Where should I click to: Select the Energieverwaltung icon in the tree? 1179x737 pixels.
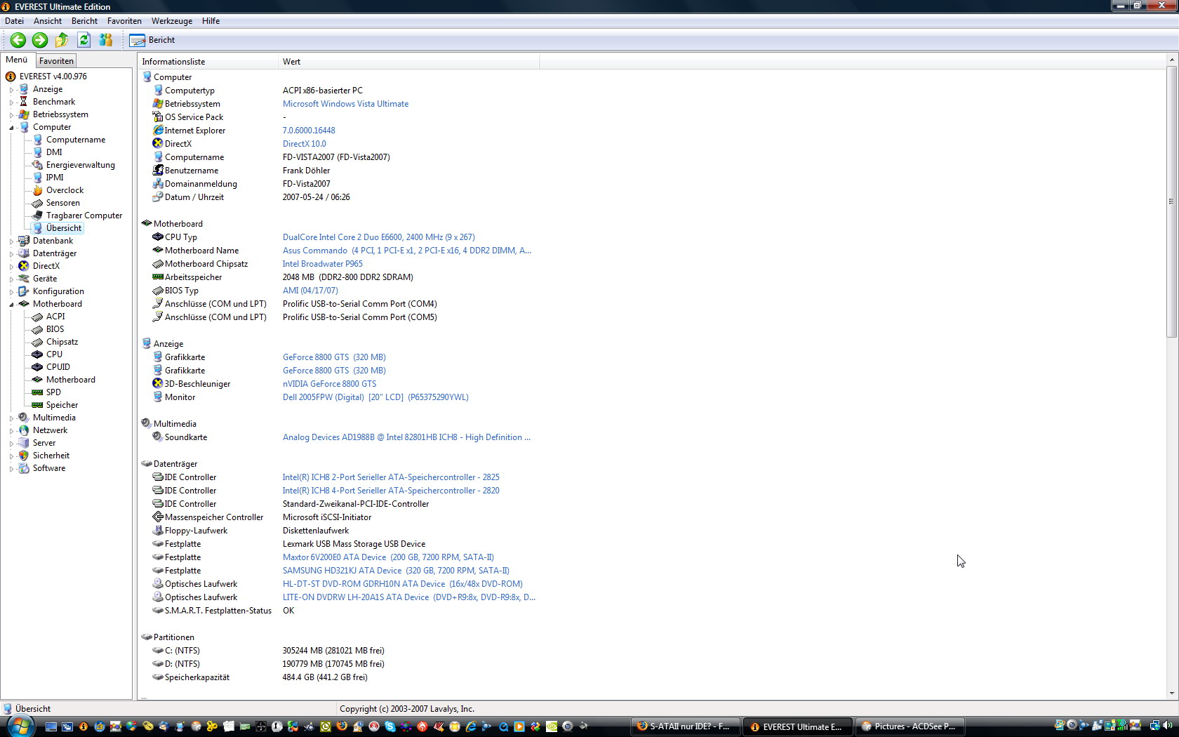tap(38, 165)
